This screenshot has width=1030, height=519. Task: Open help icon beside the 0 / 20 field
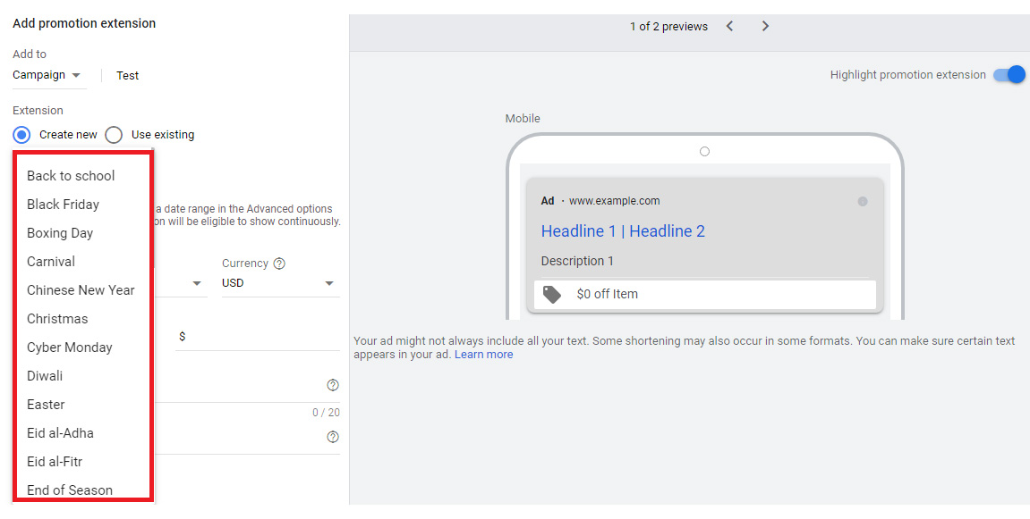(x=332, y=385)
